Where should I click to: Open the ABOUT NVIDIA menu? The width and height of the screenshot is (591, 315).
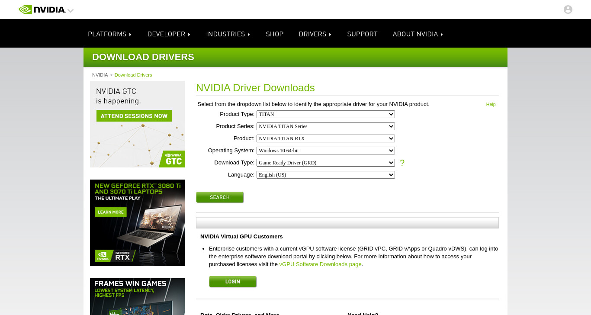[418, 34]
